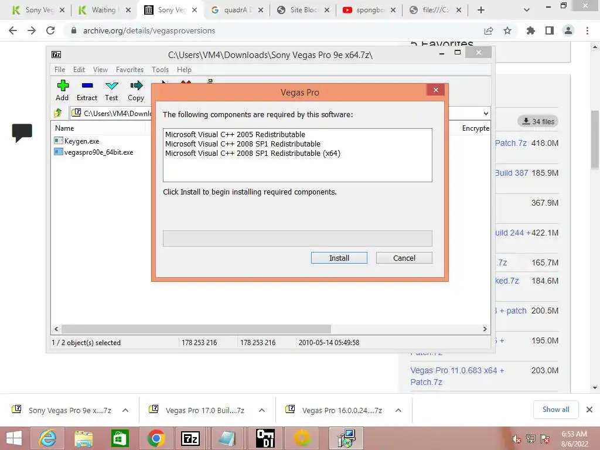
Task: Open 7-Zip from taskbar
Action: (x=191, y=438)
